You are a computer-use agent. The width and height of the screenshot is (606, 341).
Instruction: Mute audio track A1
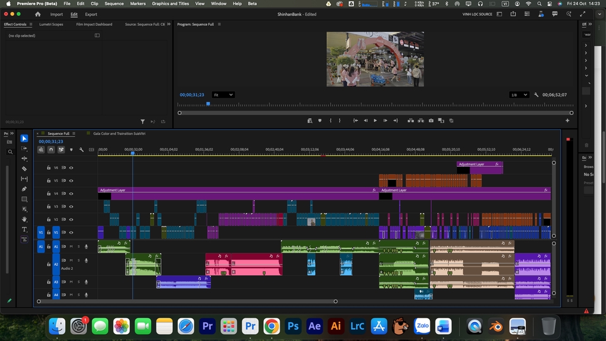coord(71,246)
